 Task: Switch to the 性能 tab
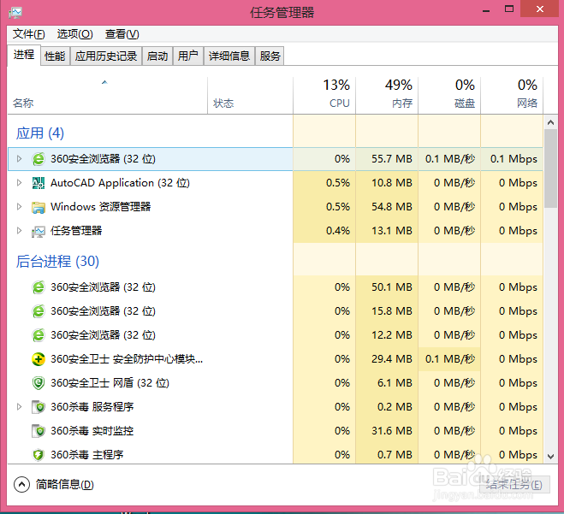[55, 56]
